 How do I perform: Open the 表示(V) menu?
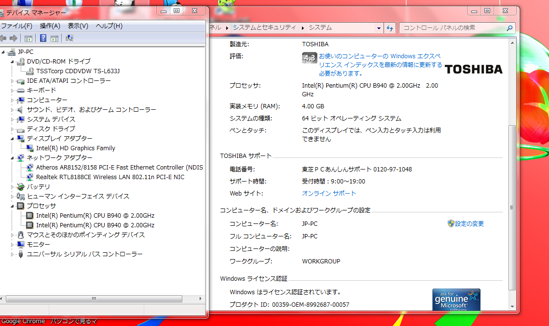click(x=78, y=26)
